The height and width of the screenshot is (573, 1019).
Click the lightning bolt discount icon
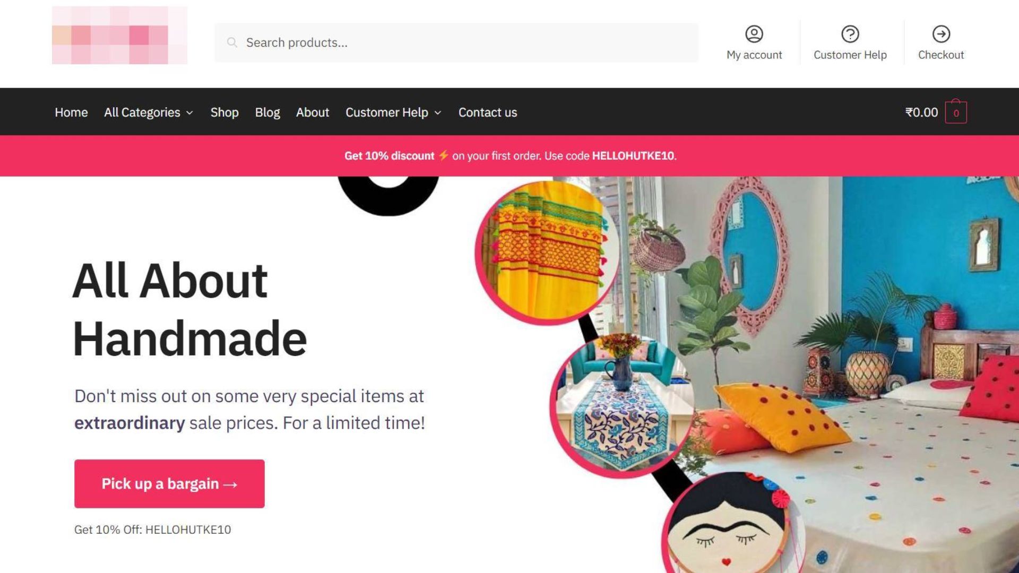point(443,155)
